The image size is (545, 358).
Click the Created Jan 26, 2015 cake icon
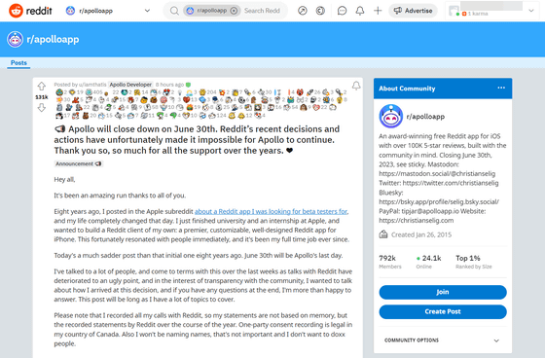(383, 234)
